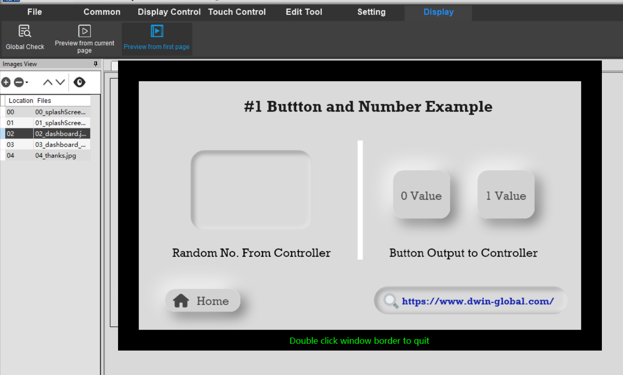623x375 pixels.
Task: Toggle image preview with the eye icon
Action: pos(79,82)
